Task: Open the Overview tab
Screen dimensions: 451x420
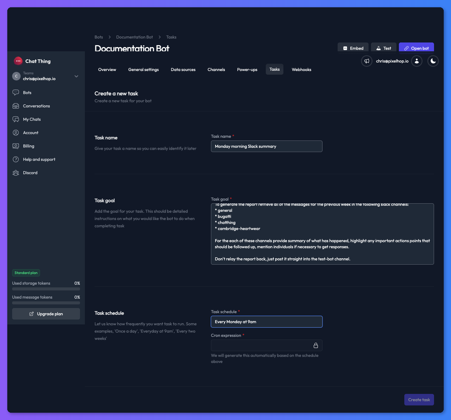Action: coord(107,69)
